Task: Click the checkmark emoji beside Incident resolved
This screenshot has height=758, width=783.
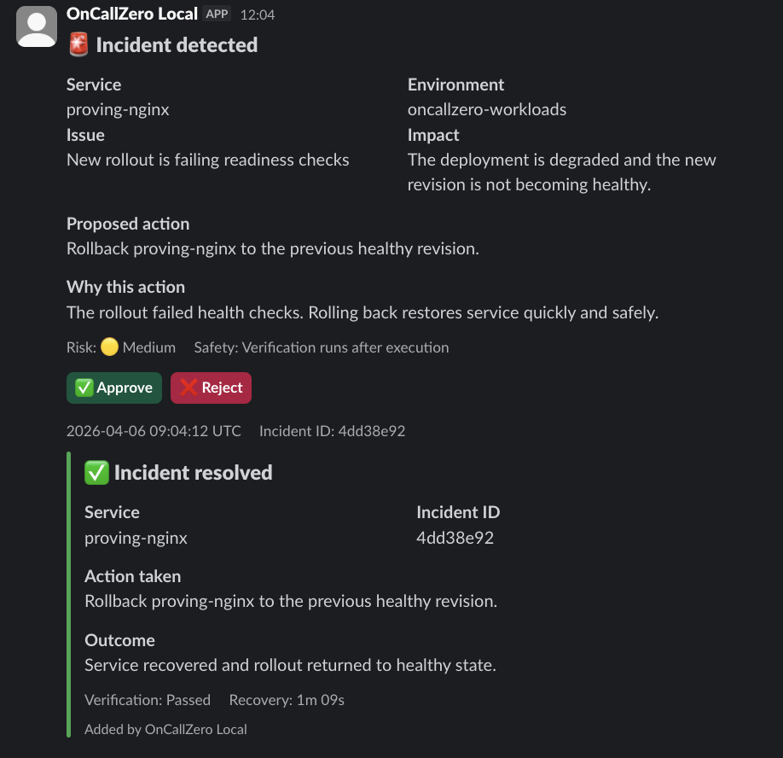Action: click(x=96, y=471)
